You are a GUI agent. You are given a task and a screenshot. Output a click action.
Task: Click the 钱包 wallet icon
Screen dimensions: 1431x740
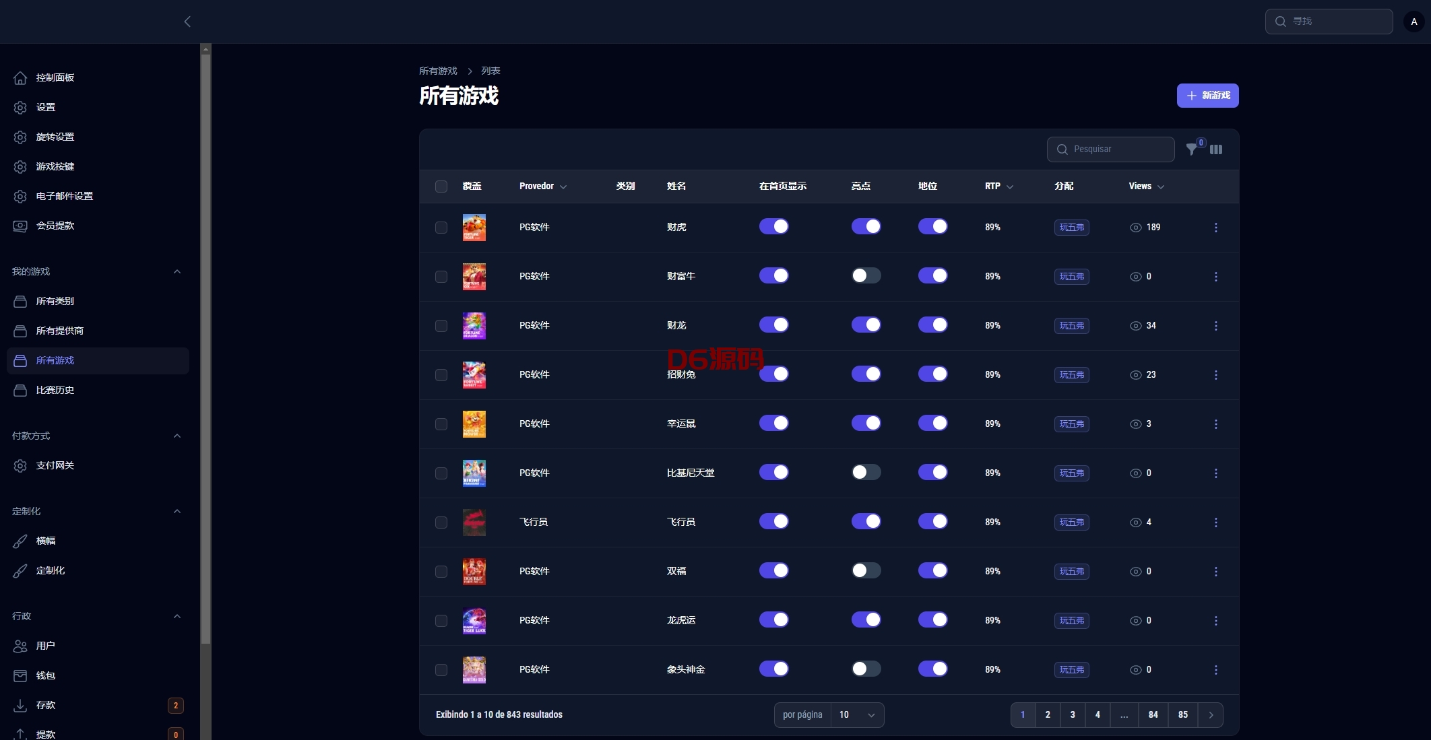coord(20,676)
